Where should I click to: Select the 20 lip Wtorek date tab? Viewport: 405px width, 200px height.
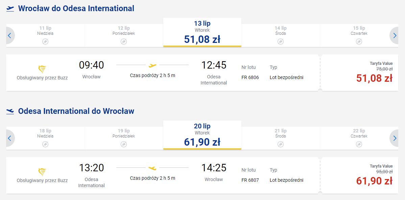click(202, 135)
